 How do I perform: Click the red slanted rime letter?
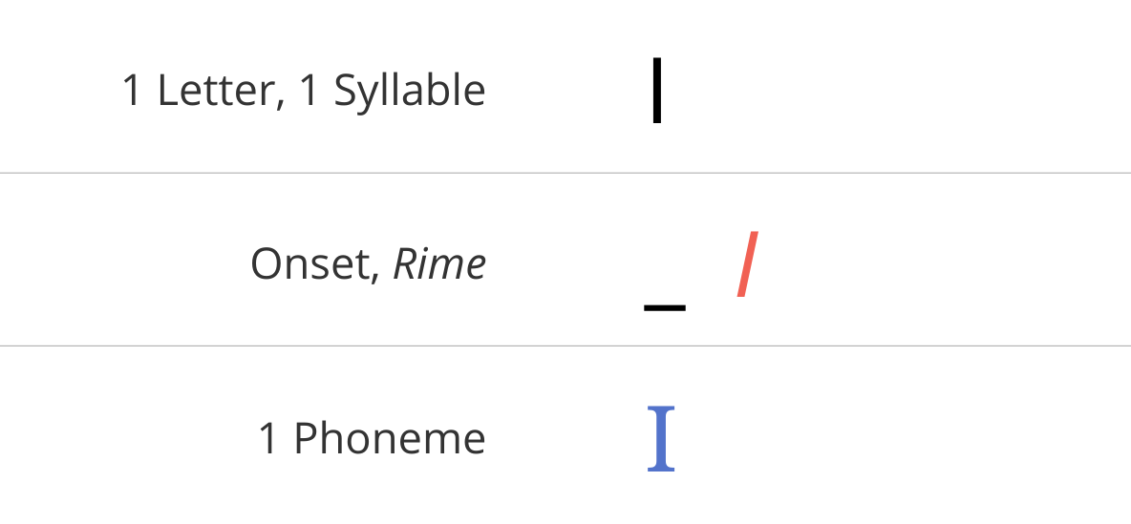tap(749, 263)
